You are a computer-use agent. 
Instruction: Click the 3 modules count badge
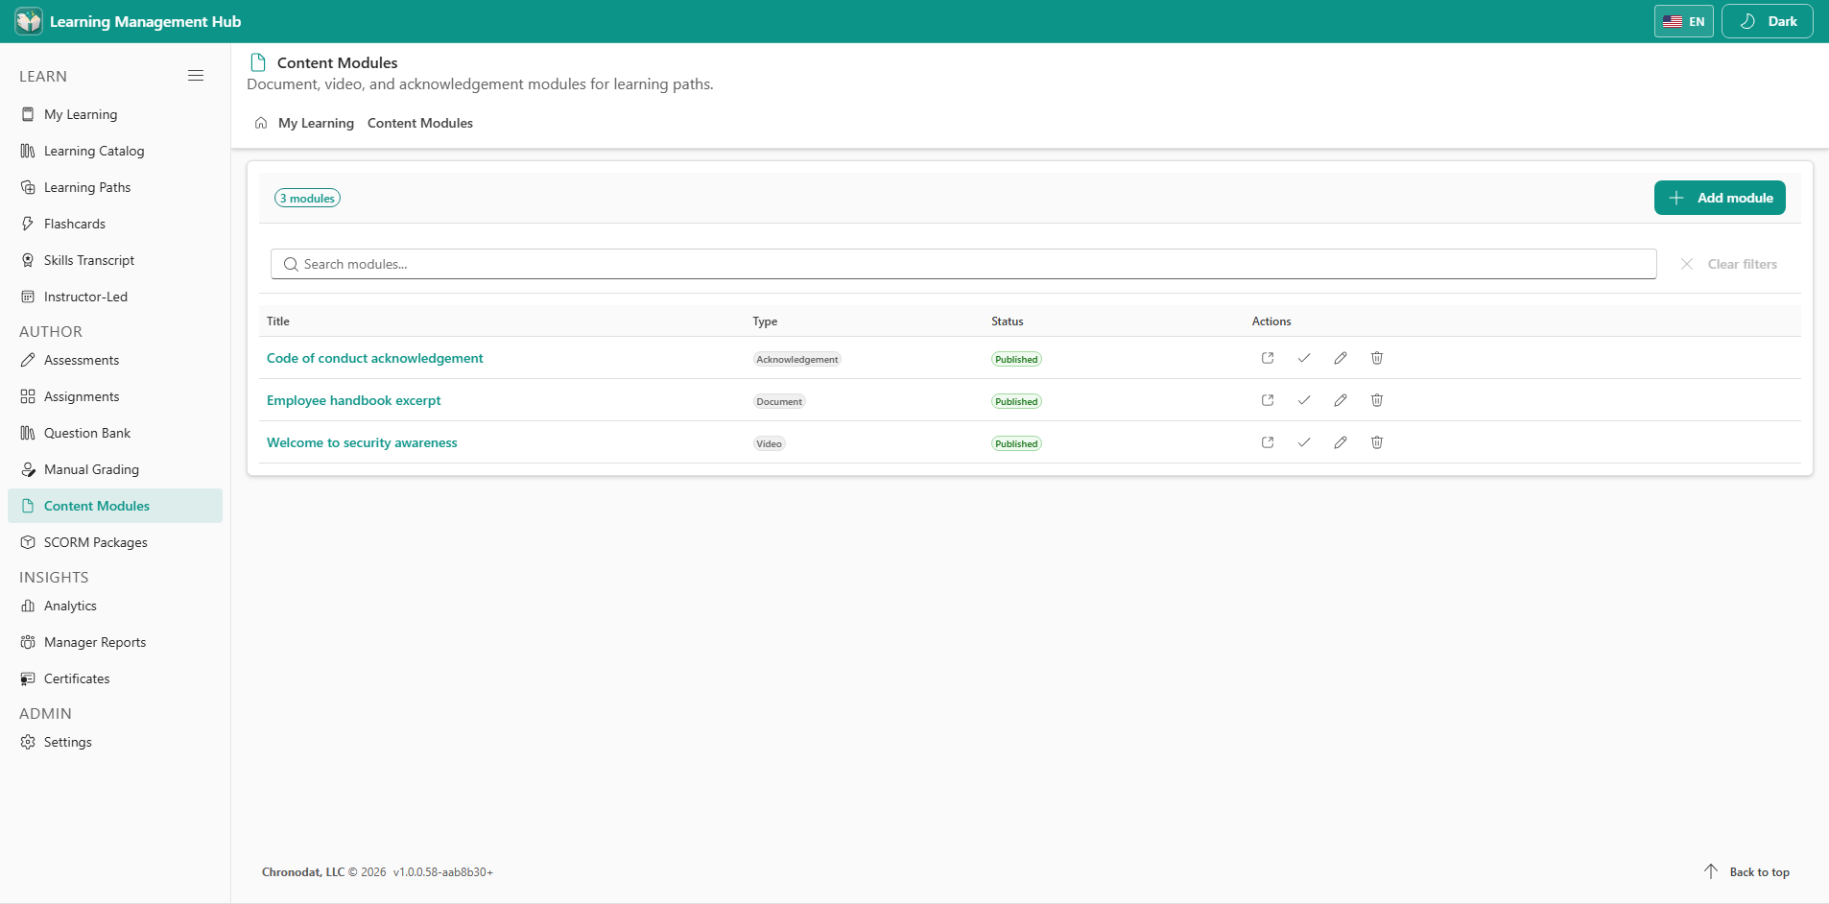(307, 199)
